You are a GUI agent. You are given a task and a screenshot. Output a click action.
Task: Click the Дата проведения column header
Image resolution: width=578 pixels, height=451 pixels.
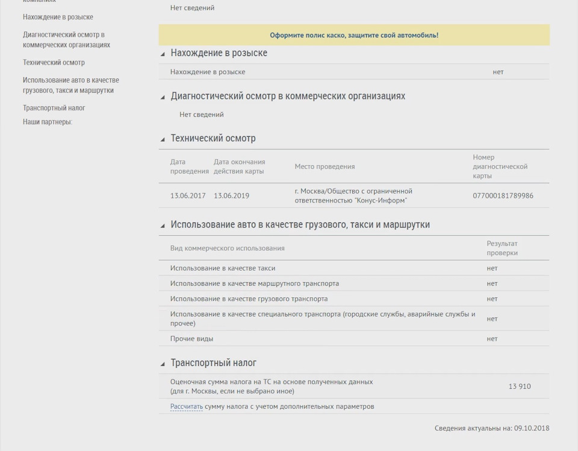(190, 166)
